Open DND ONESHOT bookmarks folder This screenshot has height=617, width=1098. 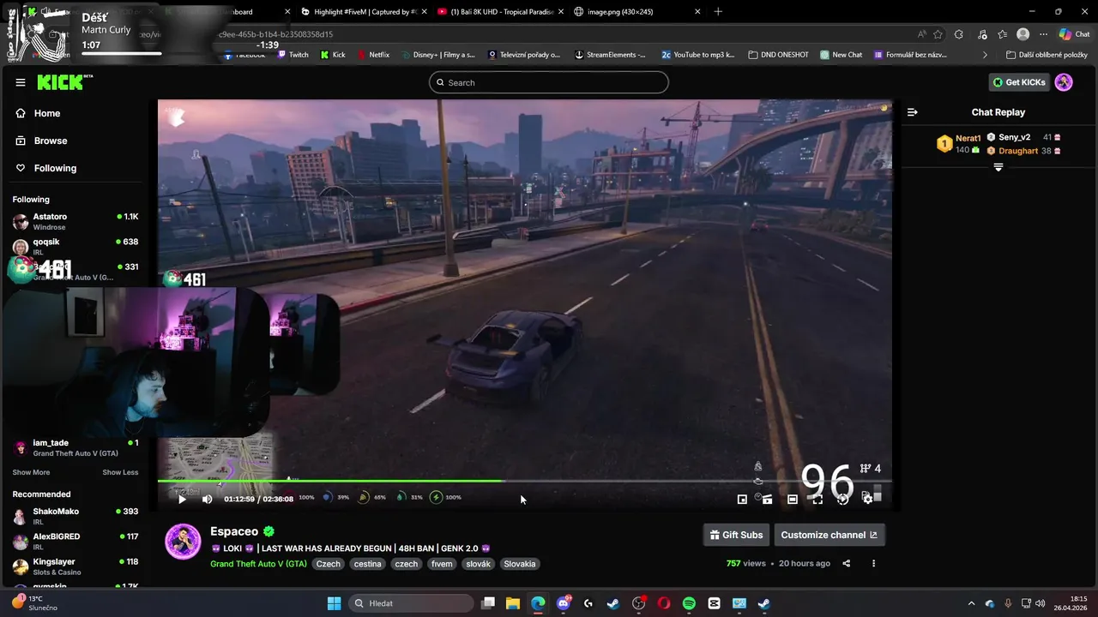[778, 55]
